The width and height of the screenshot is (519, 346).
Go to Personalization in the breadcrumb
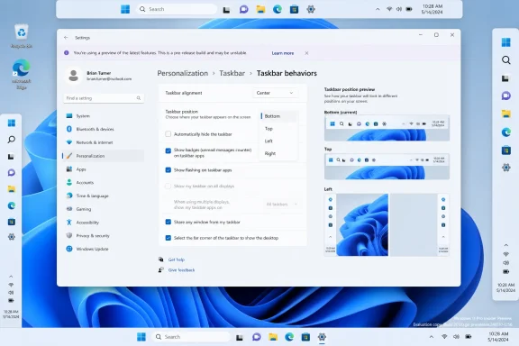point(183,73)
